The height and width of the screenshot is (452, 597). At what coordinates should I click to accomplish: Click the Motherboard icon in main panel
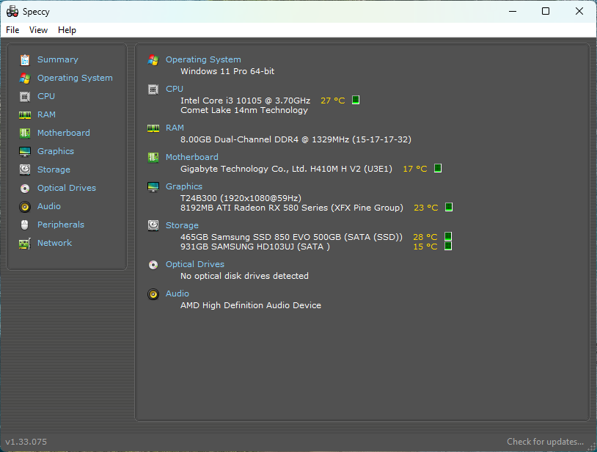(x=153, y=157)
